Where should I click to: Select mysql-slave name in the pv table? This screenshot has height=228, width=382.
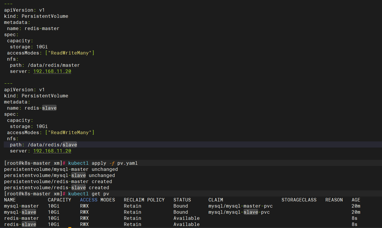click(20, 212)
